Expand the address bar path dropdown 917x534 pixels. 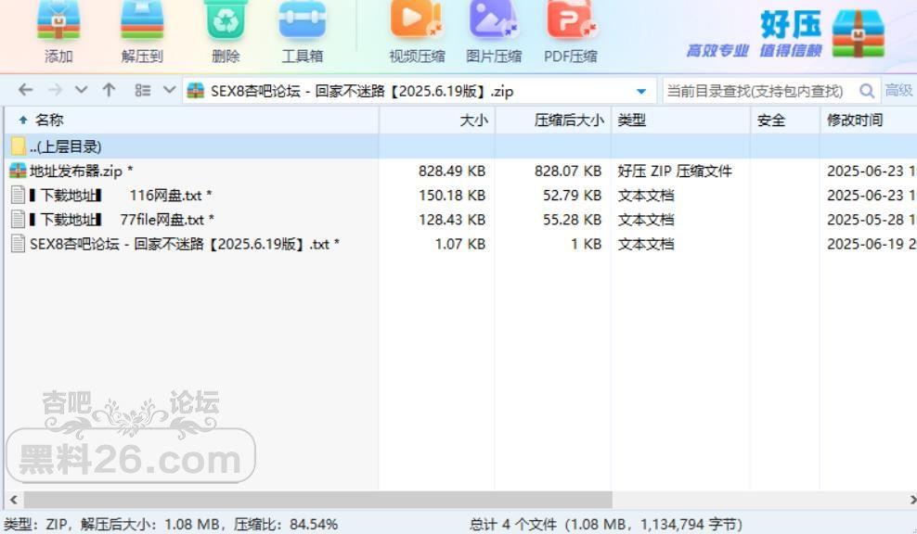(641, 91)
